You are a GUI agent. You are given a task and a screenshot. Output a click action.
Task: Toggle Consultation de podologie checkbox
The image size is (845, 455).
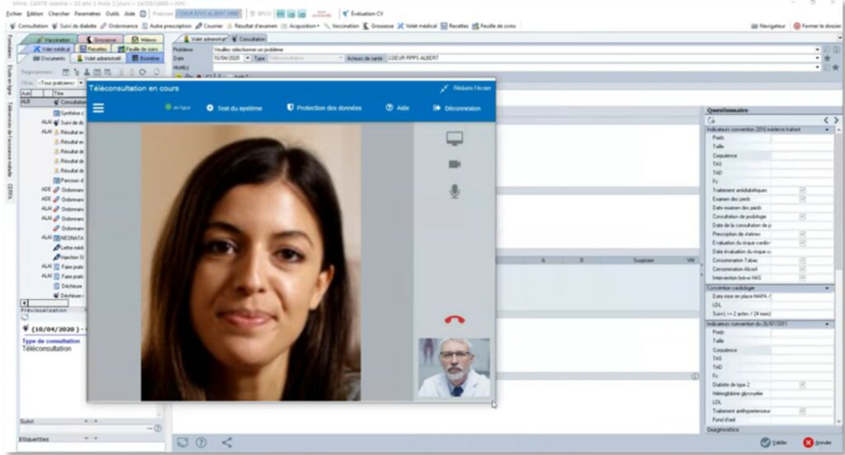802,216
